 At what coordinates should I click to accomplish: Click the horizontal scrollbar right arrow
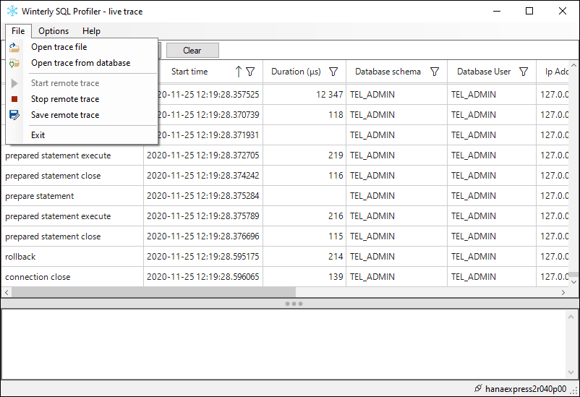tap(563, 292)
